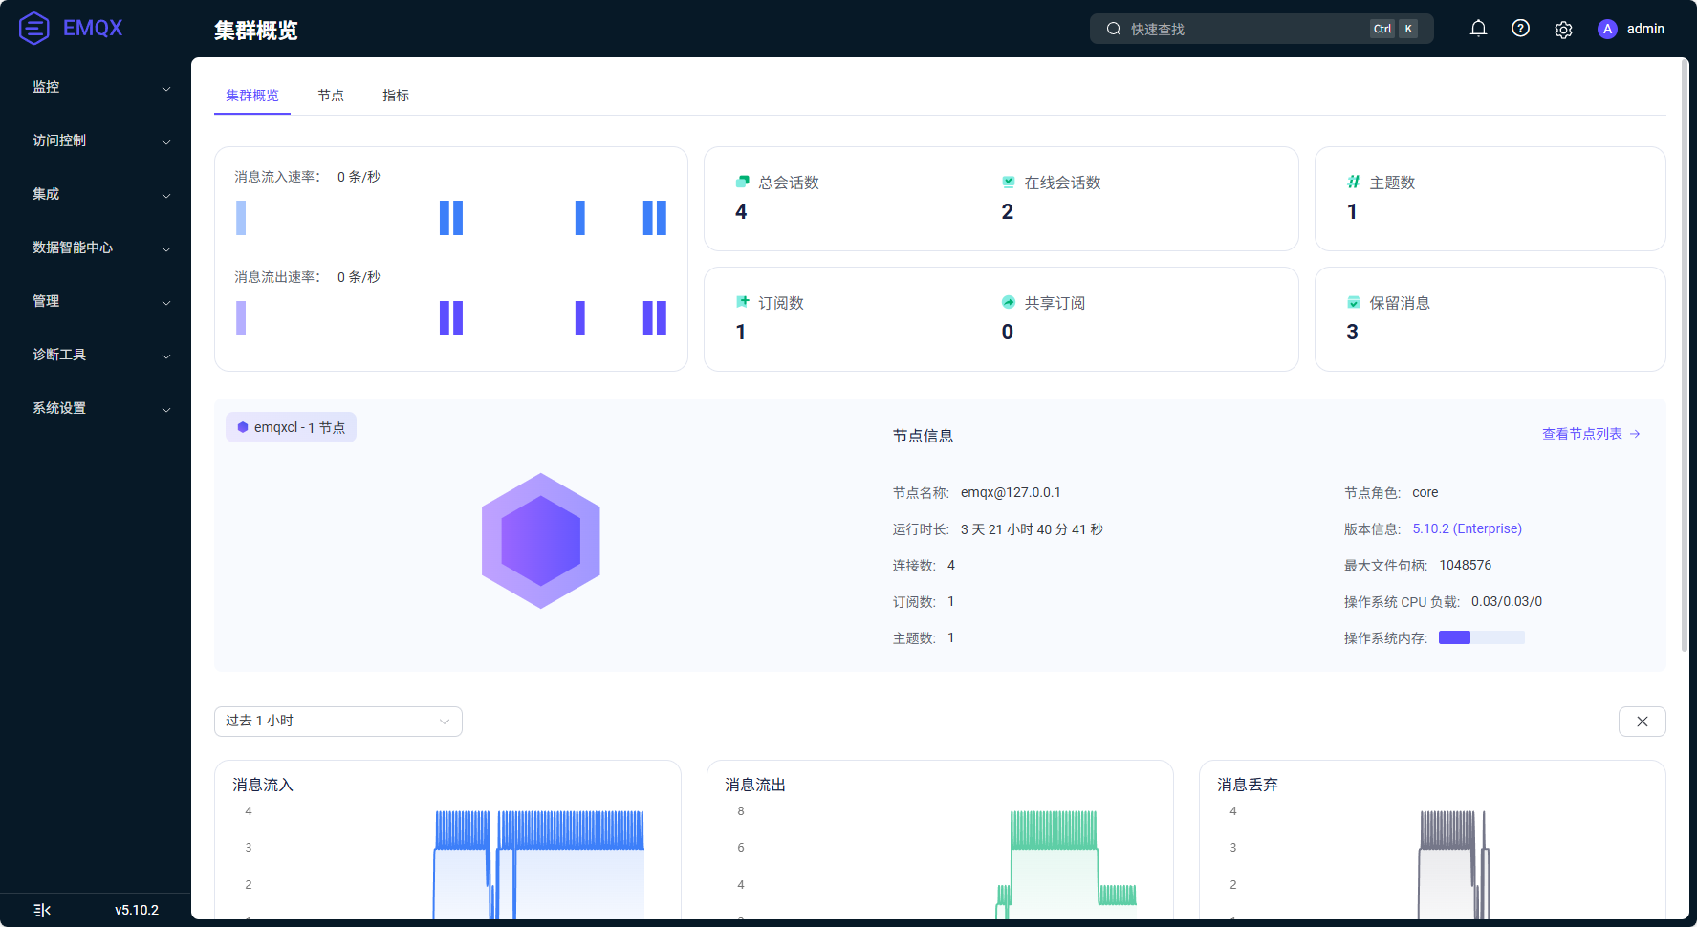Collapse the sidebar using bottom-left icon
The width and height of the screenshot is (1697, 927).
pyautogui.click(x=42, y=910)
